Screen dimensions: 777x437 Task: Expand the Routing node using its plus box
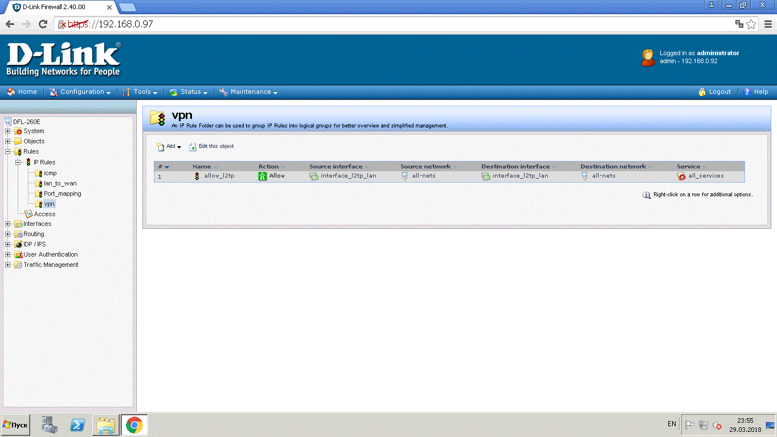pos(8,234)
